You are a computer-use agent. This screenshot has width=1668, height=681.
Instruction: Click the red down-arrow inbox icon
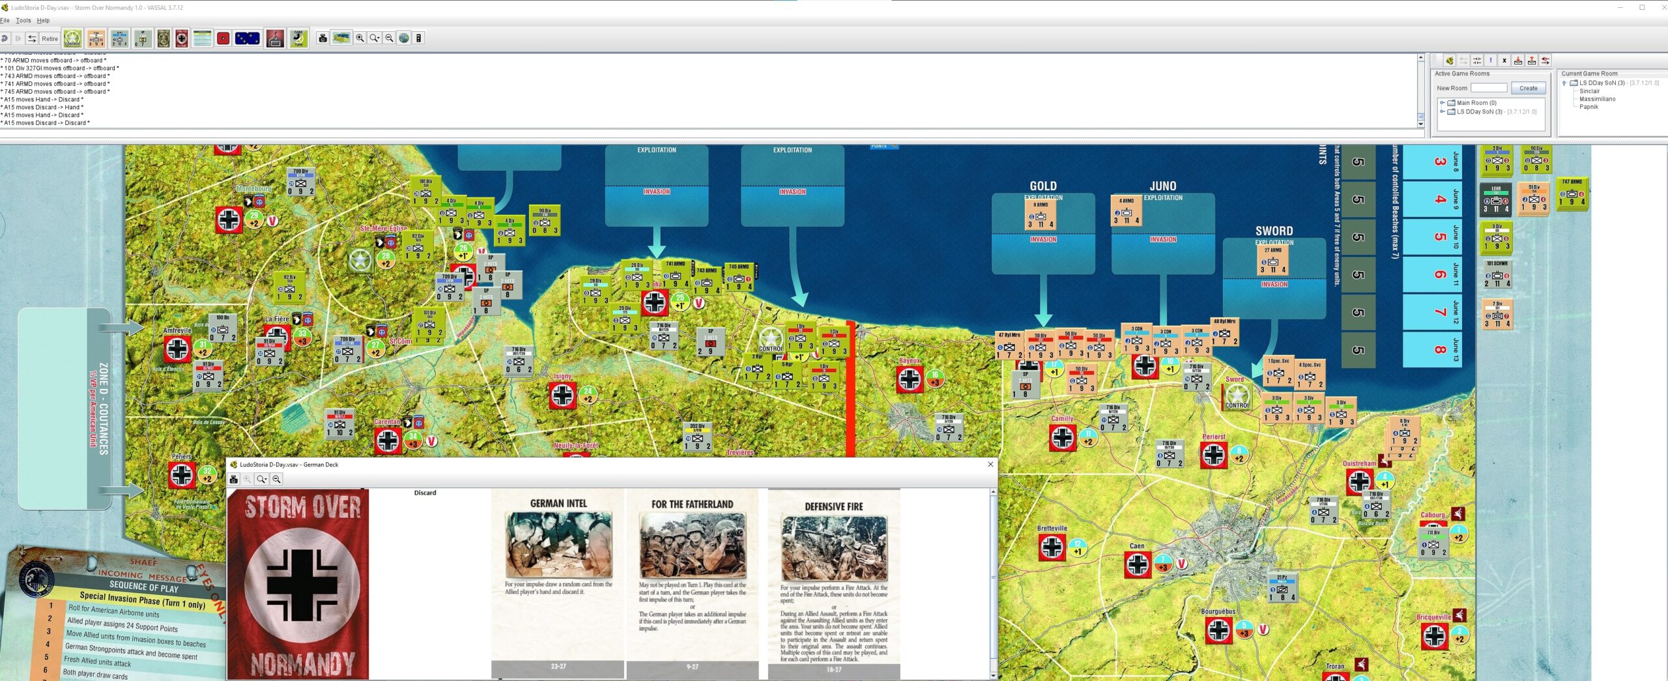click(1518, 61)
